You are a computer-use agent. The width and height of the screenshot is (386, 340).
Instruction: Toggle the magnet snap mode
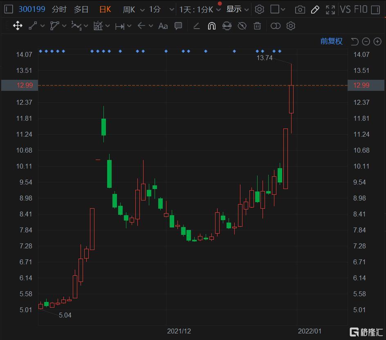(212, 26)
